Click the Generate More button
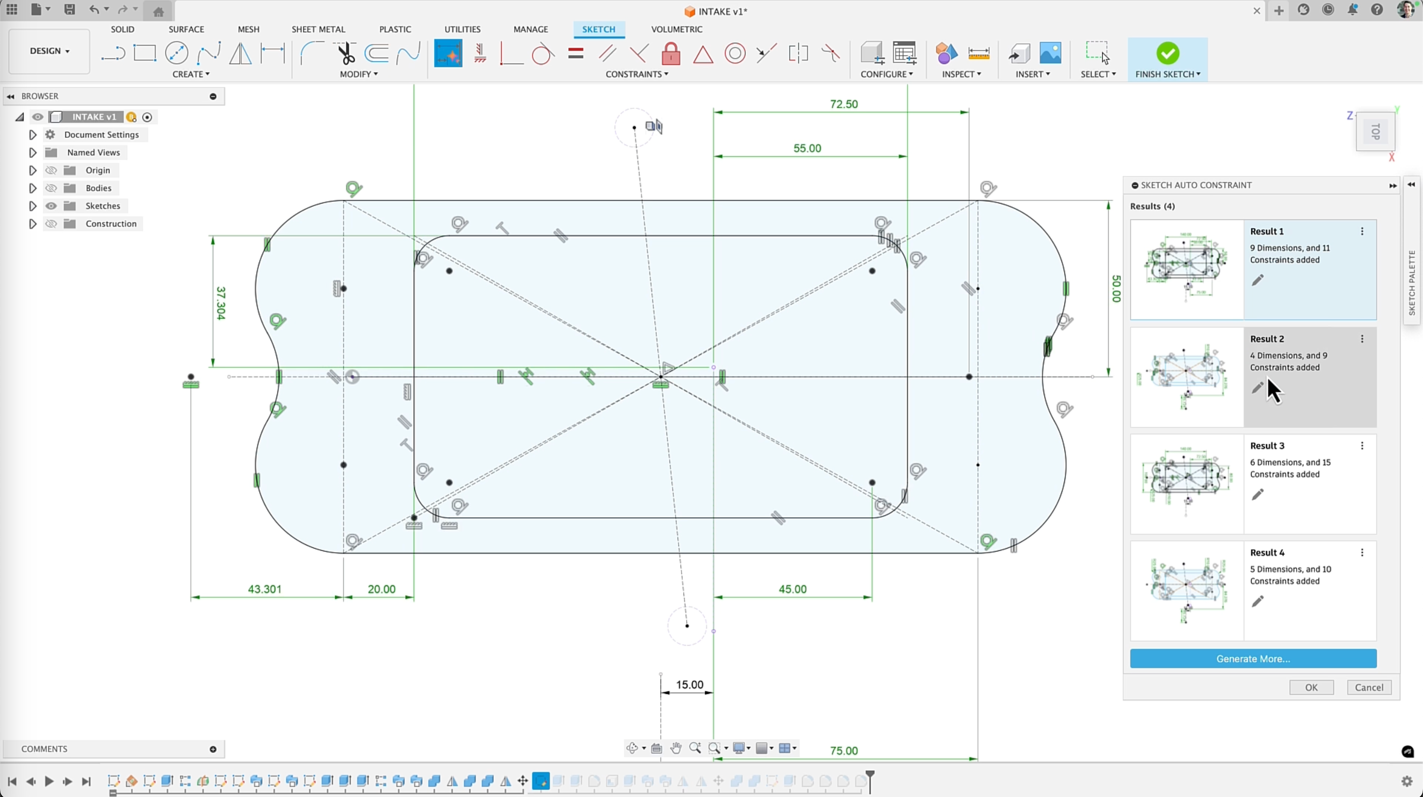 (1253, 658)
